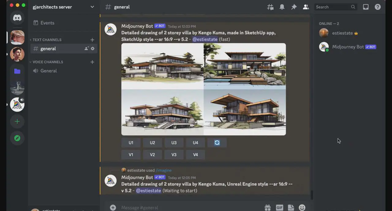
Task: Toggle the member list visibility
Action: (x=306, y=7)
